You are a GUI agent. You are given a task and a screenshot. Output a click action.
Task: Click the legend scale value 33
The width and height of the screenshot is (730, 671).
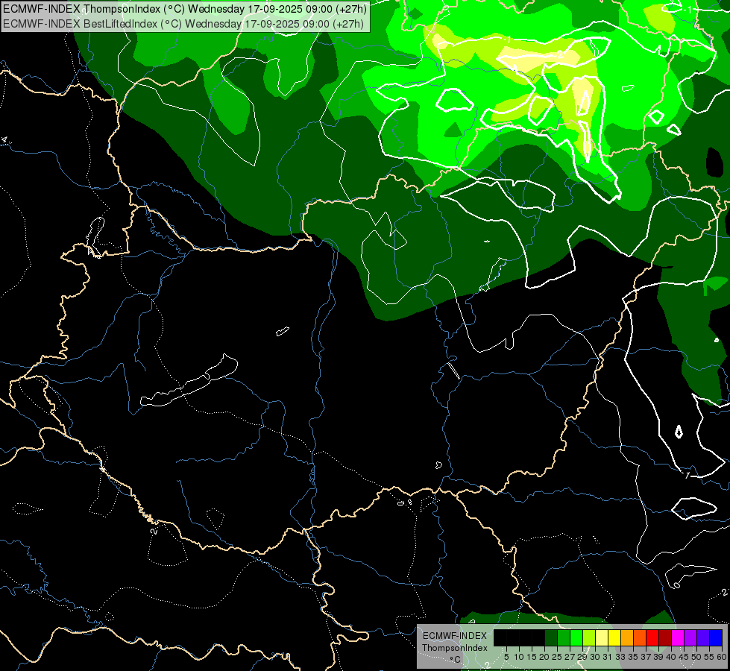(620, 657)
